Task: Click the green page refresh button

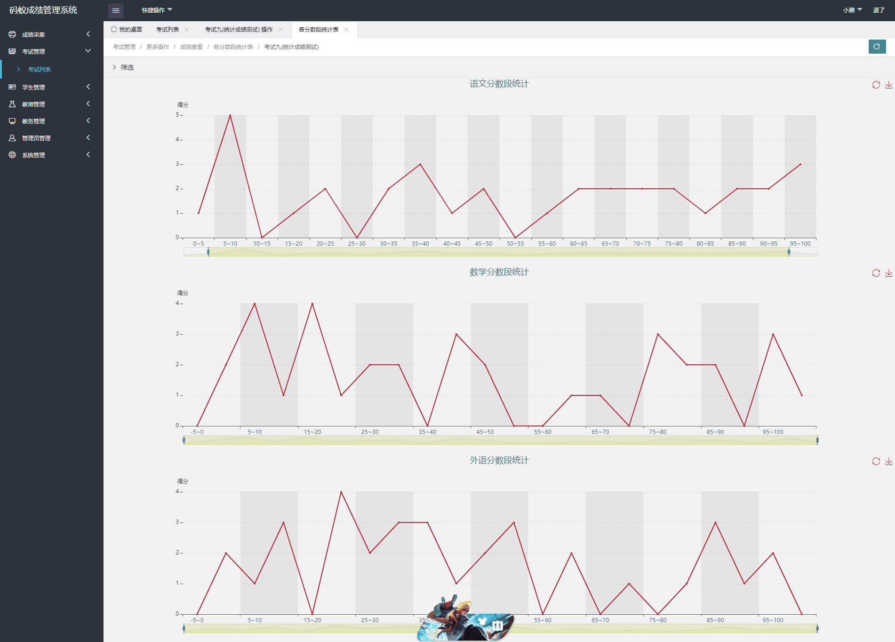Action: coord(877,47)
